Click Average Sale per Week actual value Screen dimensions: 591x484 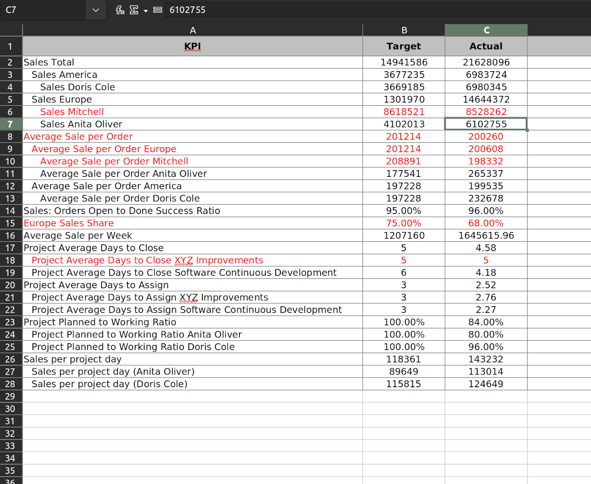486,235
